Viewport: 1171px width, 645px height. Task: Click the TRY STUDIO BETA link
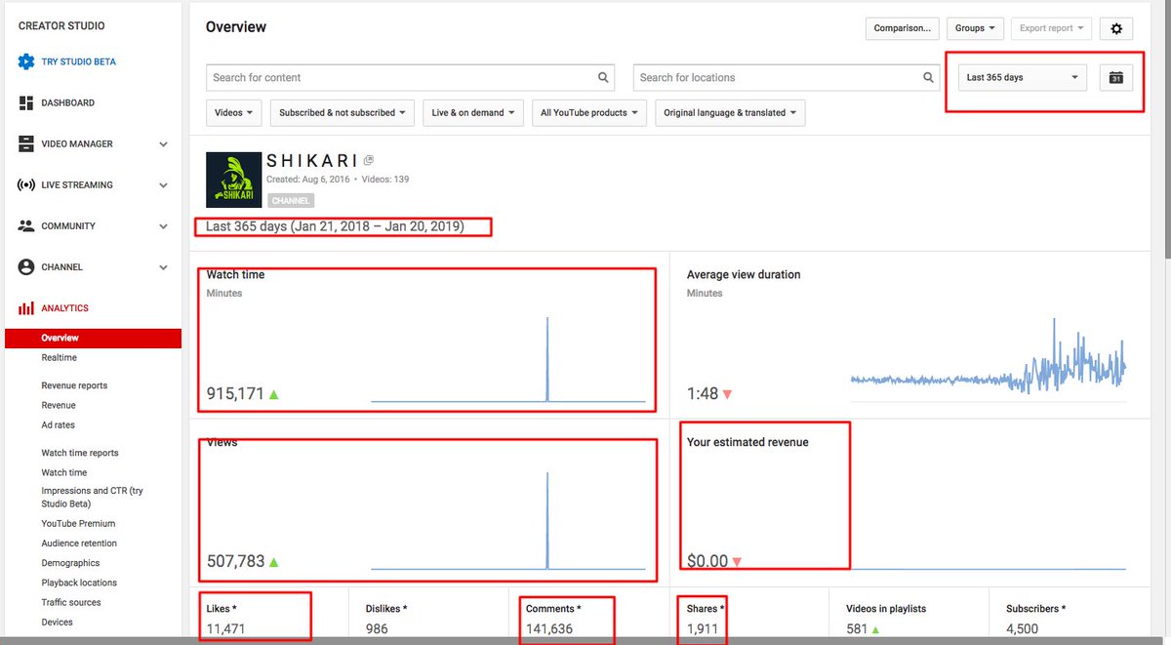click(x=78, y=61)
